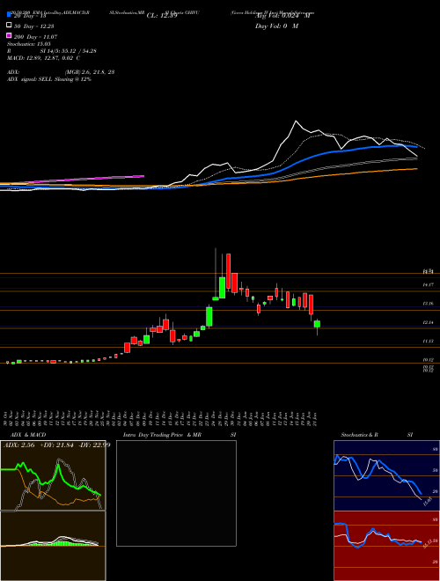Click the 15.03 value in Stochastics panel
The image size is (440, 581).
427,503
